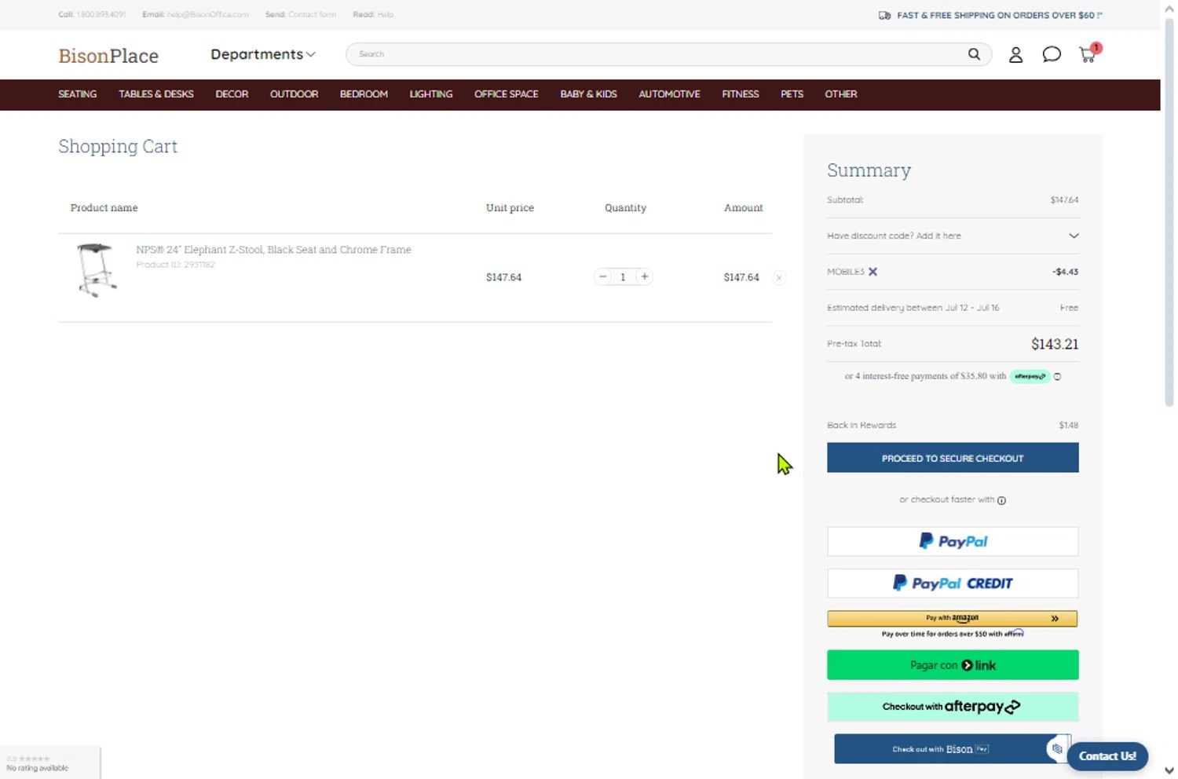This screenshot has height=779, width=1178.
Task: Click the Product ID text
Action: [x=175, y=265]
